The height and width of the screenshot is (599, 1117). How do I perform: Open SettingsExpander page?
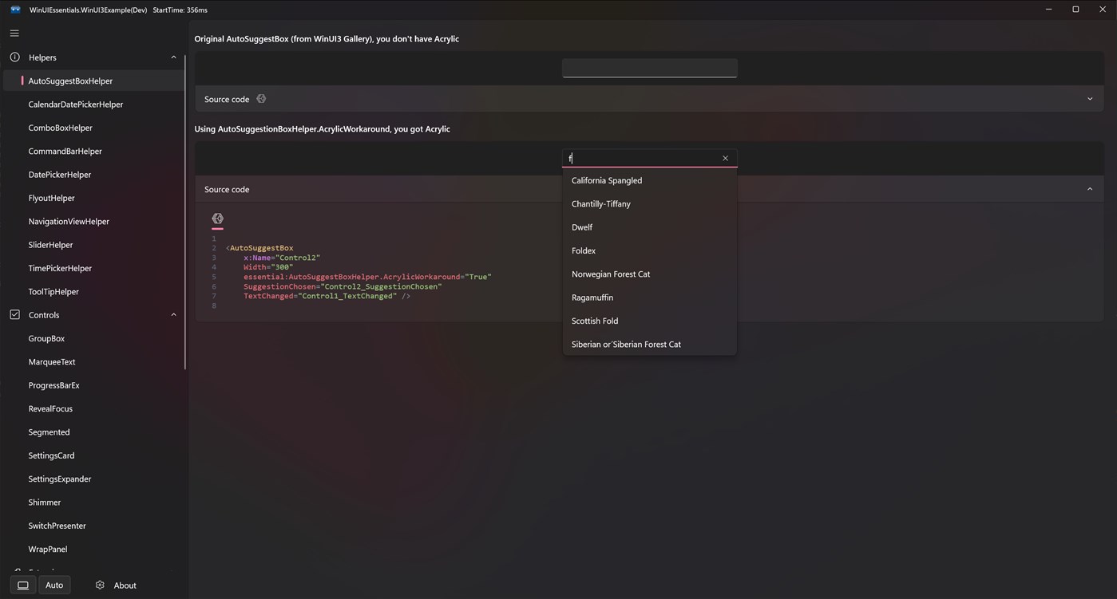click(94, 479)
